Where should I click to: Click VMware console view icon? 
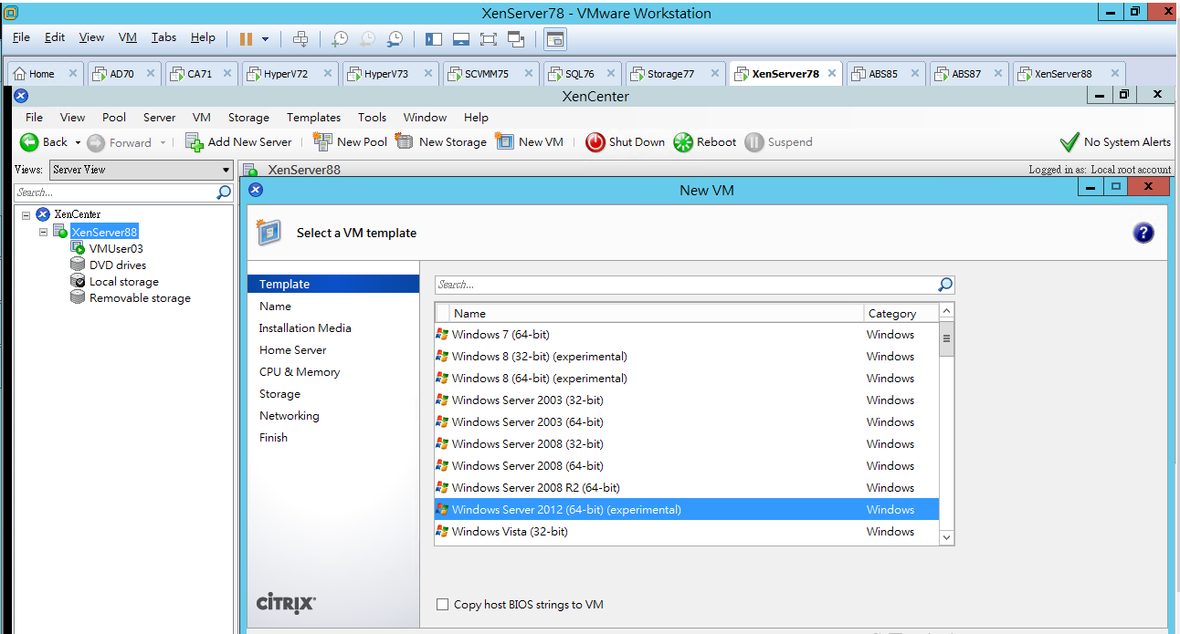(x=555, y=38)
